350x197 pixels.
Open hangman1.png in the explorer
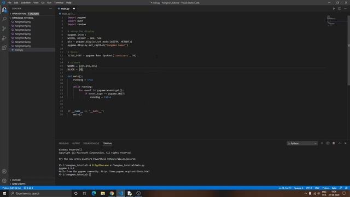click(x=22, y=26)
